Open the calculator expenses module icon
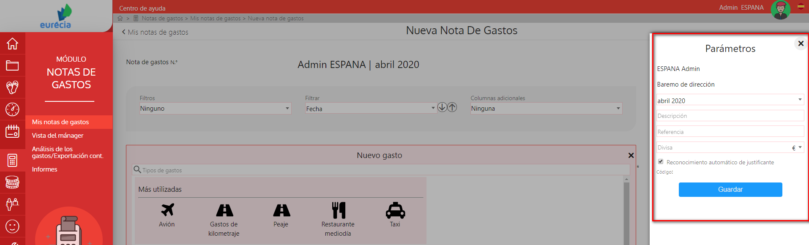809x245 pixels. 12,161
